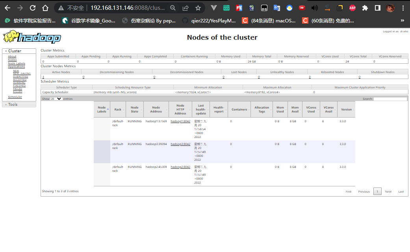
Task: Click the Hadoop elephant logo
Action: coord(32,37)
